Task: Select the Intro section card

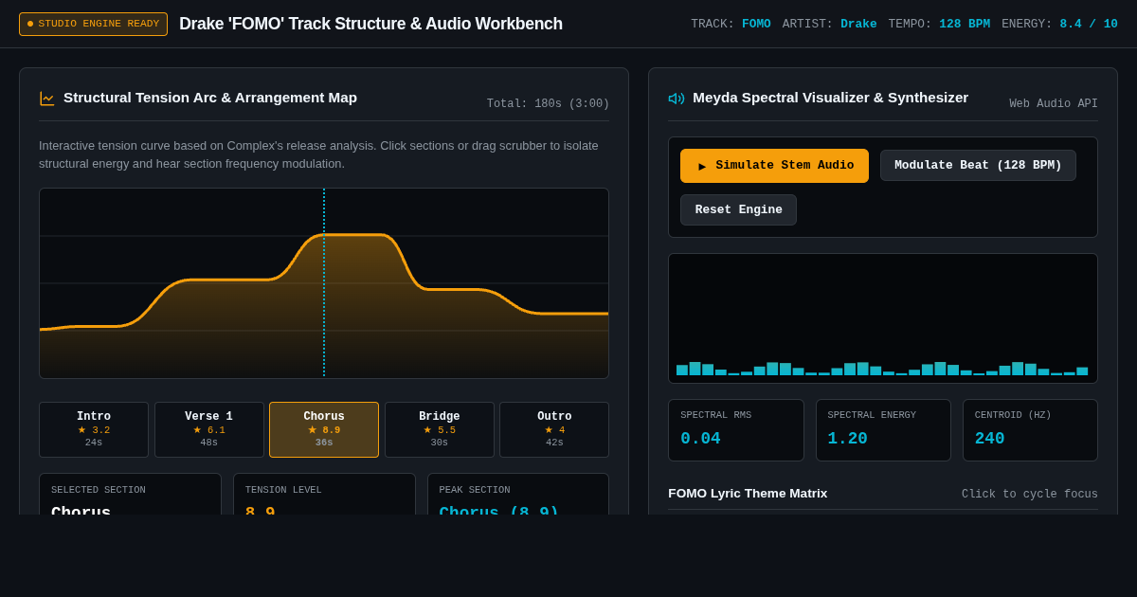Action: [94, 430]
